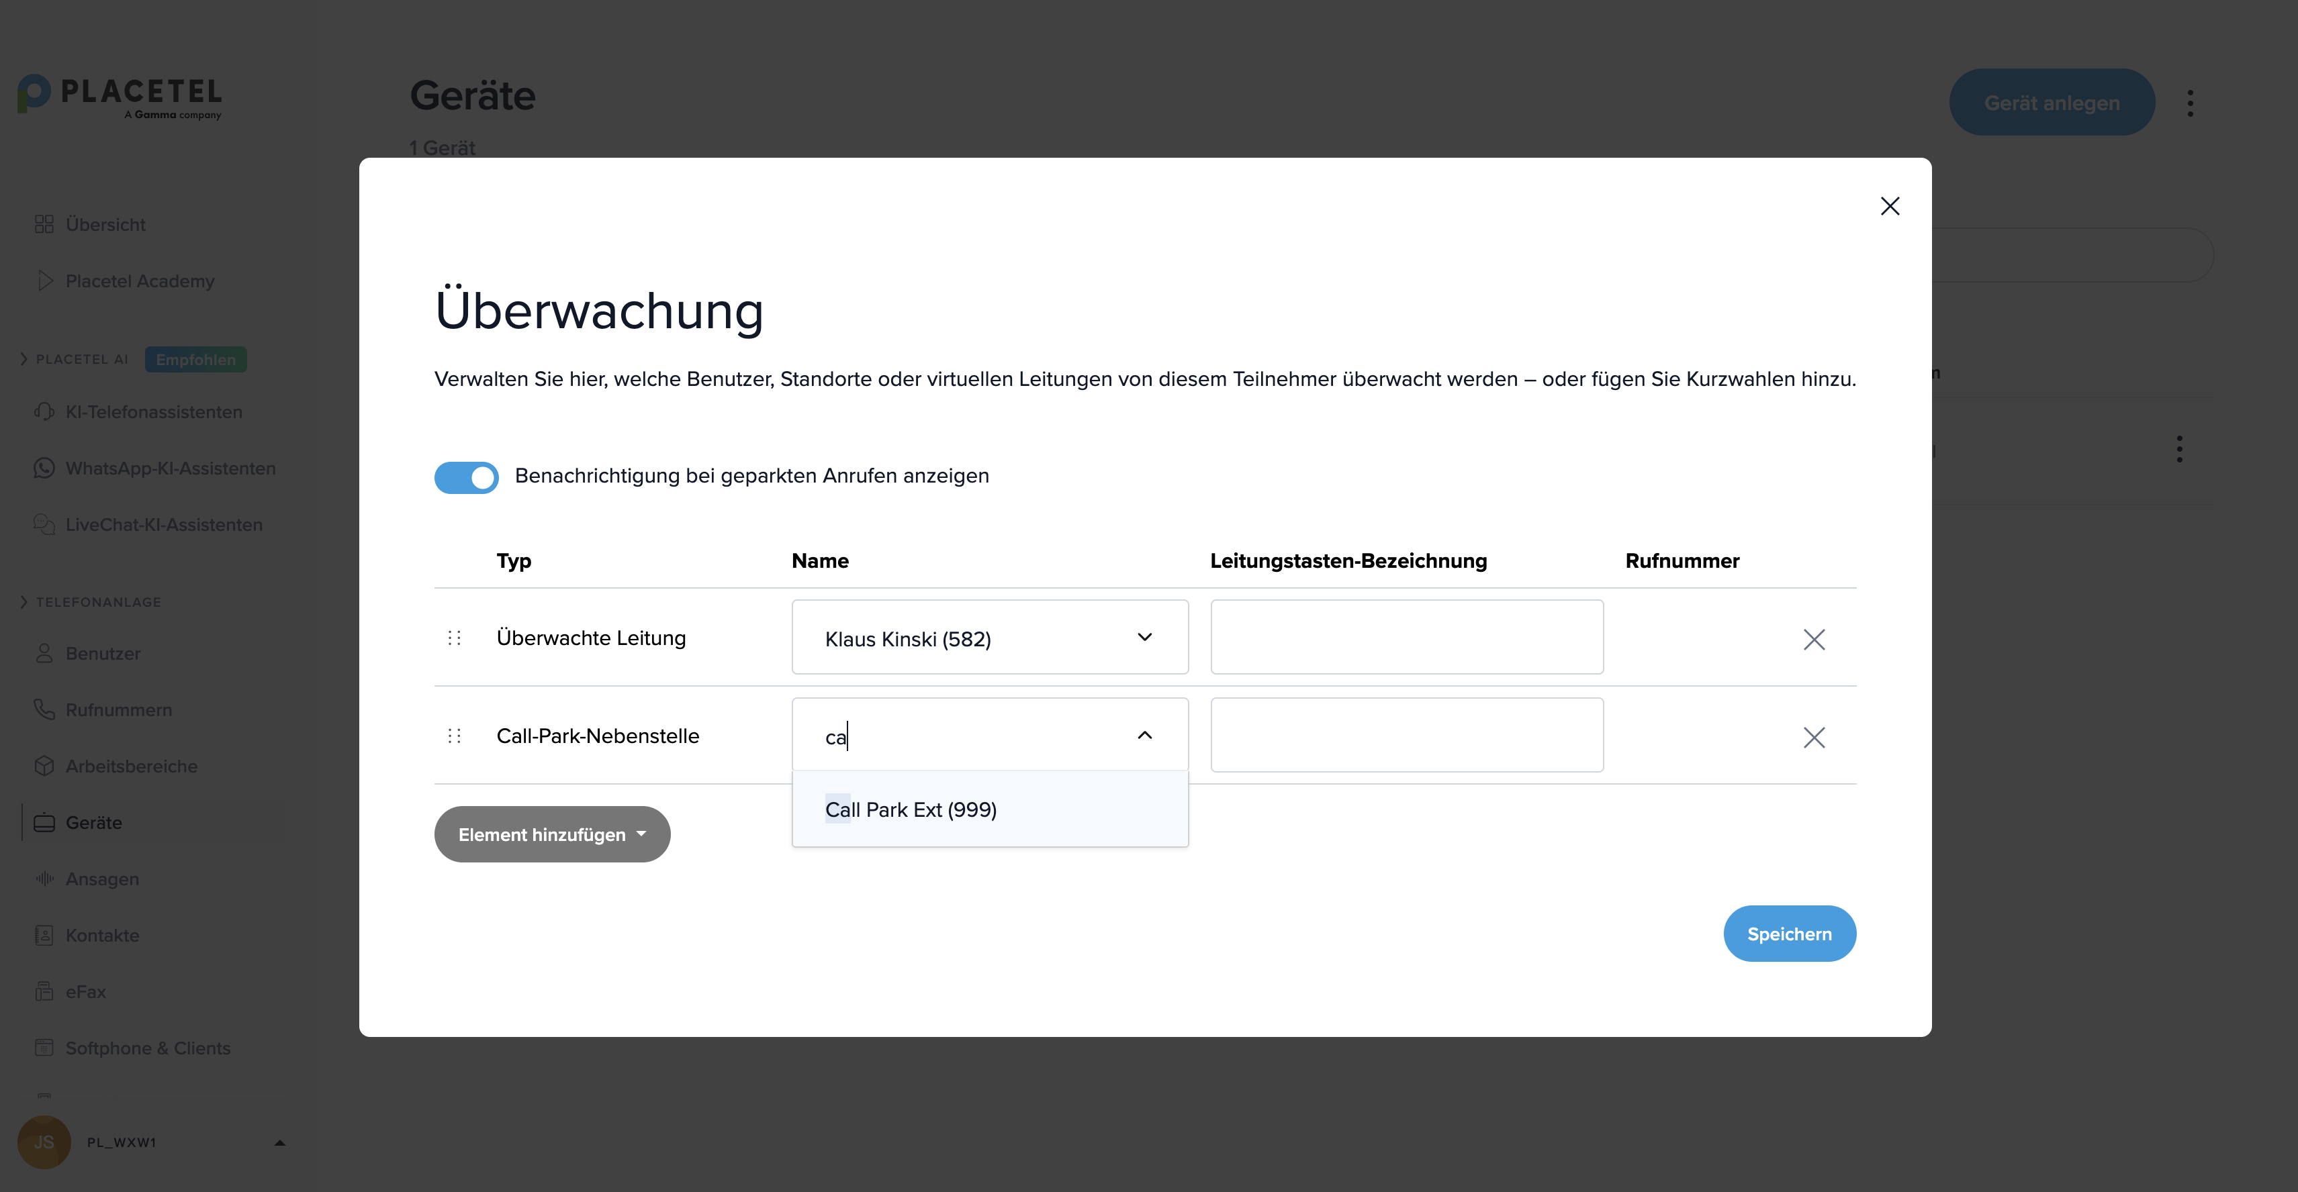
Task: Open LiveChat-KI-Assistenten in the sidebar
Action: point(164,524)
